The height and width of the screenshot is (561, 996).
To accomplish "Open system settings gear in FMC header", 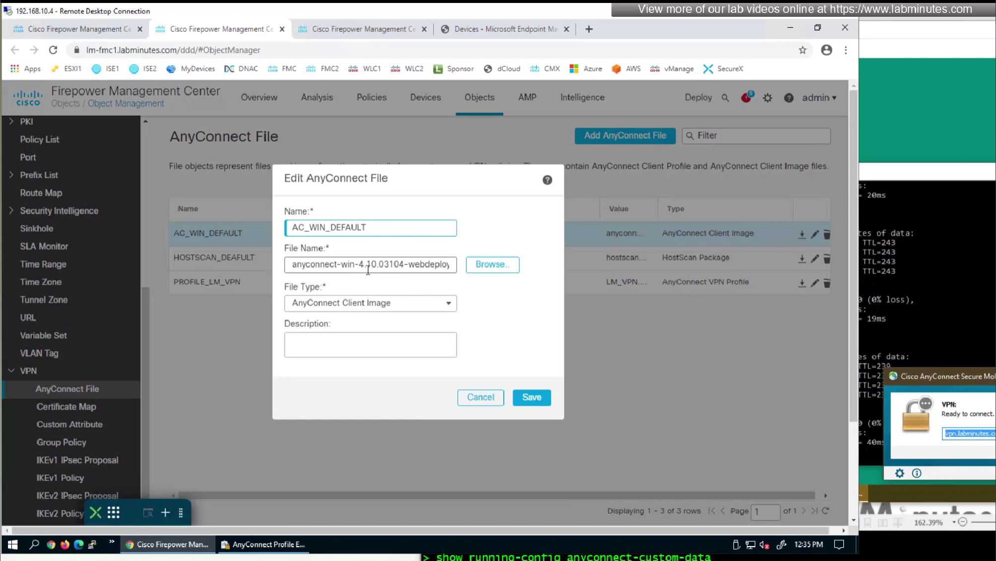I will pyautogui.click(x=767, y=98).
